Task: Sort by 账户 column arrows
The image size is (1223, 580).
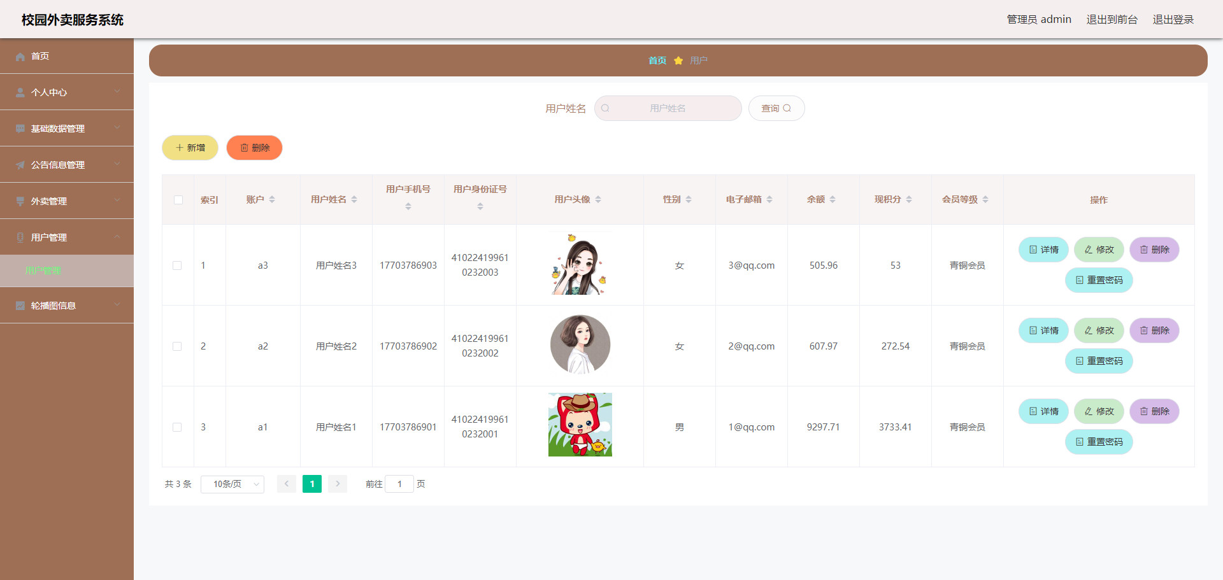Action: (x=272, y=199)
